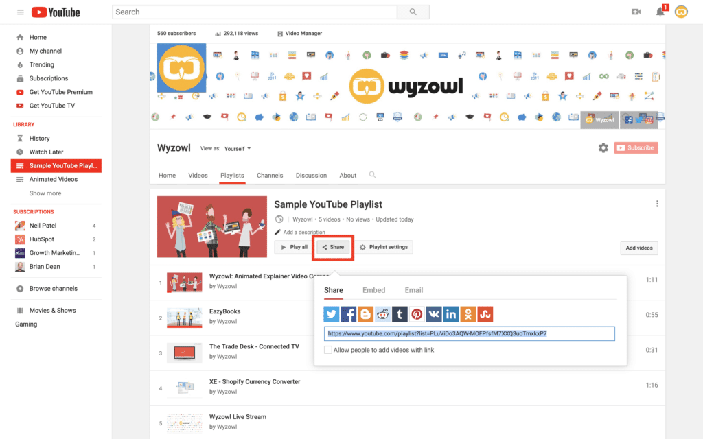Share playlist on Pinterest
The width and height of the screenshot is (703, 439).
[417, 314]
